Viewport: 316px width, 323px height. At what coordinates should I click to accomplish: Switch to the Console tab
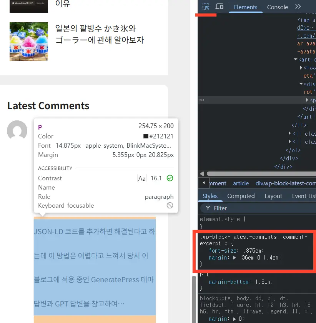coord(277,7)
